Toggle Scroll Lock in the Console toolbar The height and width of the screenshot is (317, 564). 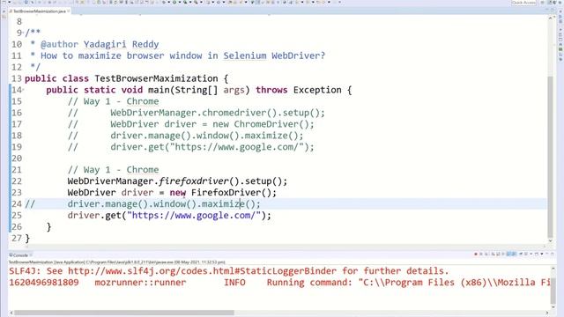[x=498, y=254]
